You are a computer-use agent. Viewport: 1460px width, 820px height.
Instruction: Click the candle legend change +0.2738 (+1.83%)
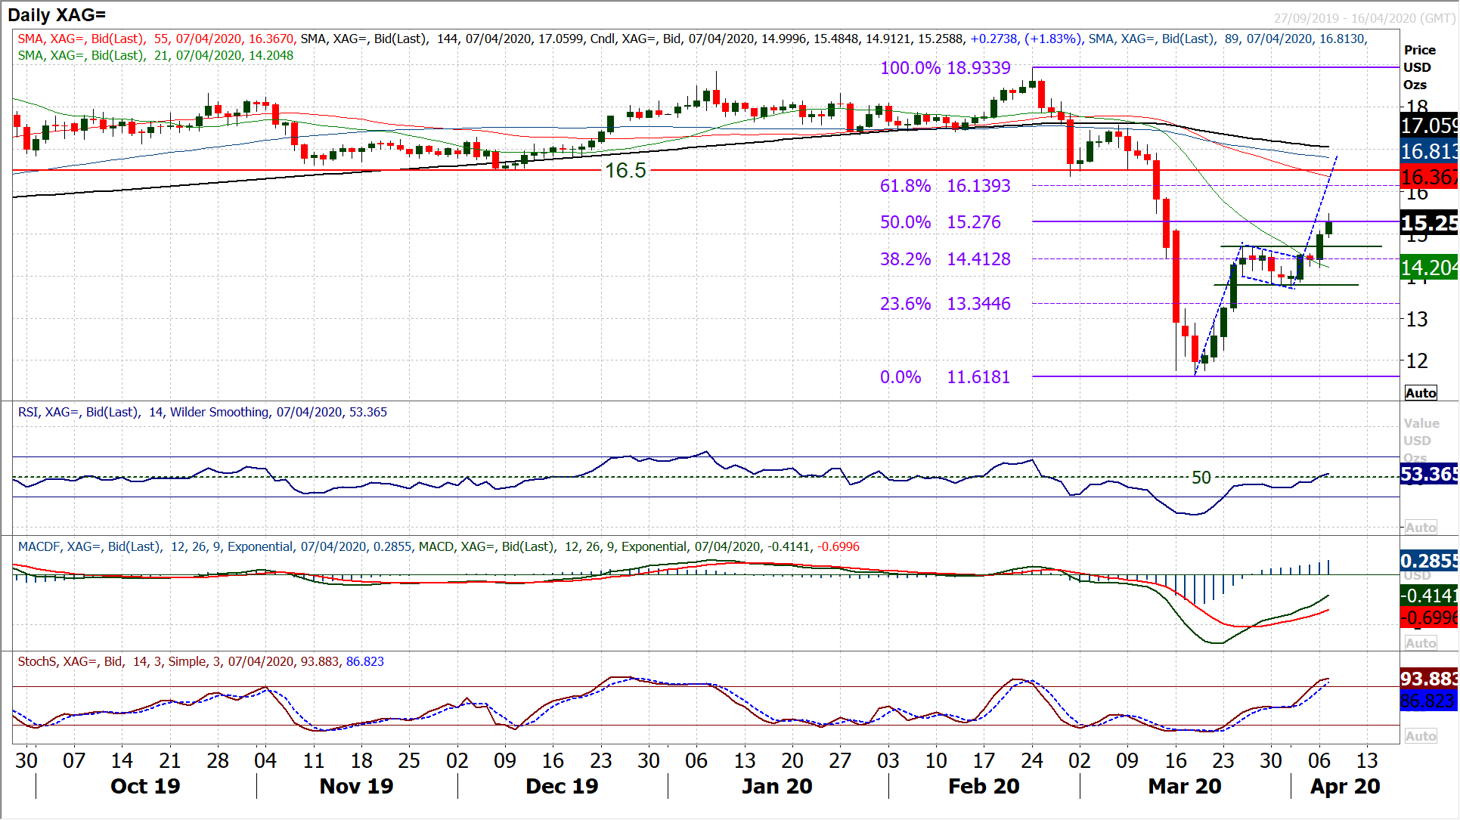coord(1026,39)
